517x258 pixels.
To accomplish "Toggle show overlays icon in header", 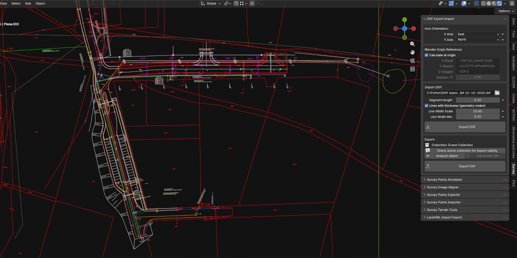I will pos(464,3).
